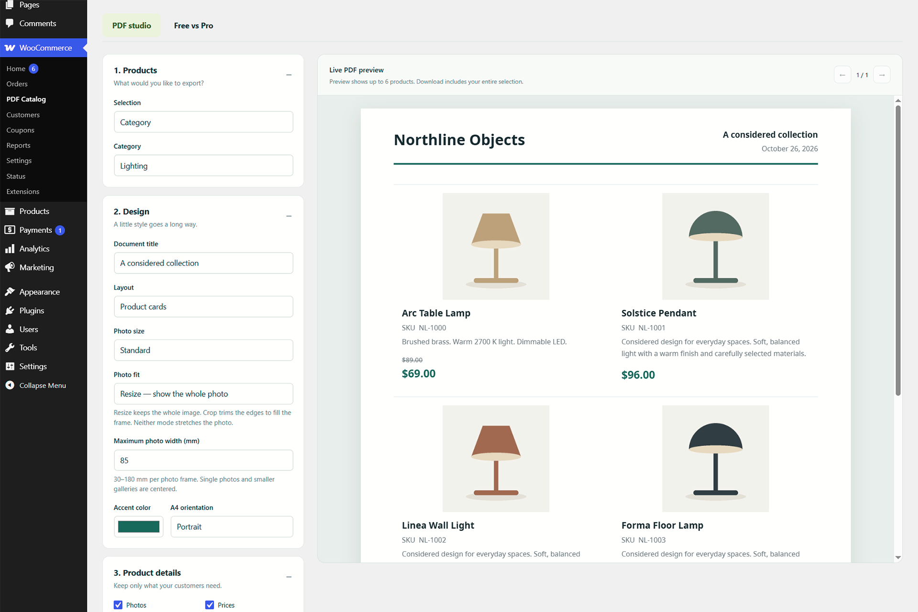This screenshot has height=612, width=918.
Task: Click the 1 / 1 page indicator
Action: click(862, 75)
